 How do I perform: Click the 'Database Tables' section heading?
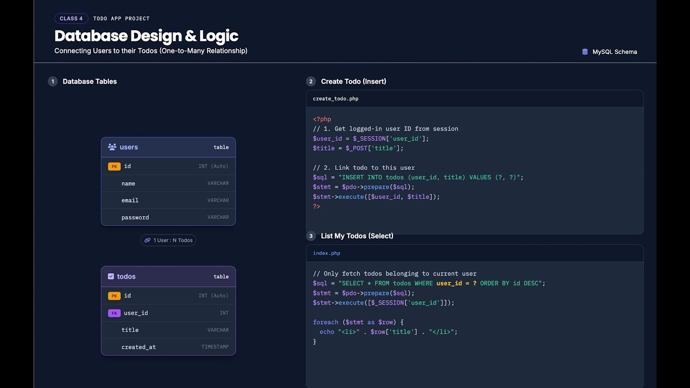tap(89, 81)
